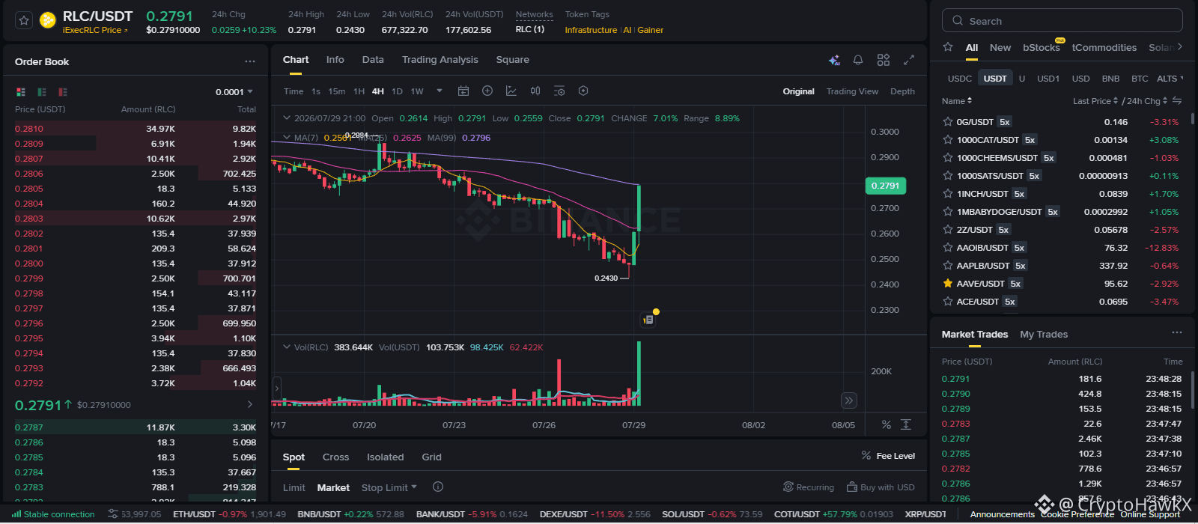Select the 0.2810 ask price row
Screen dimensions: 1198x524
point(136,129)
